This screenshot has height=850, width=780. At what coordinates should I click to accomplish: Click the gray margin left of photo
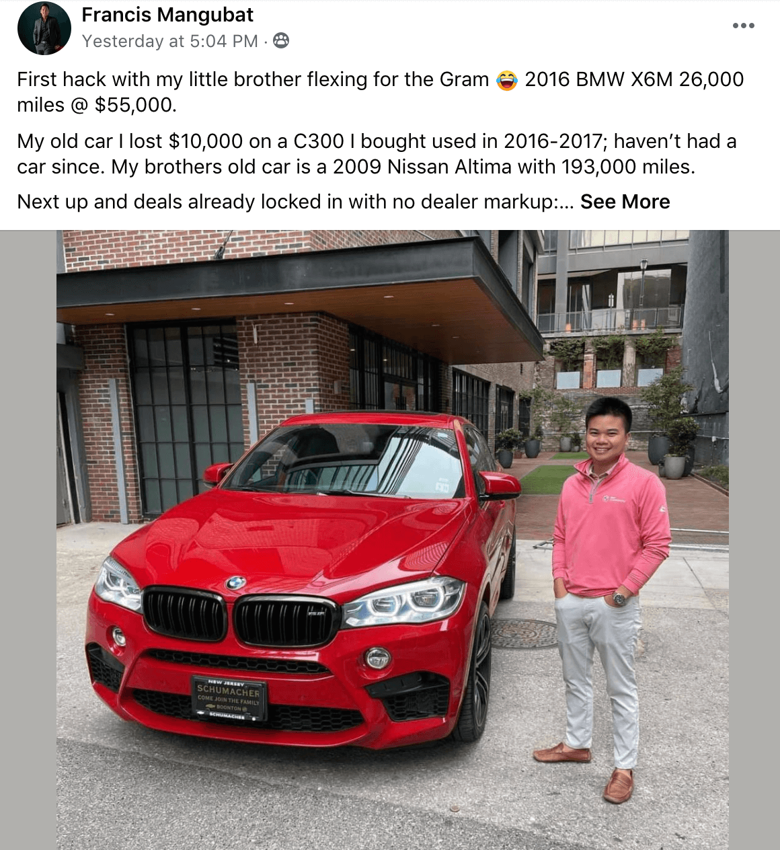pos(28,540)
